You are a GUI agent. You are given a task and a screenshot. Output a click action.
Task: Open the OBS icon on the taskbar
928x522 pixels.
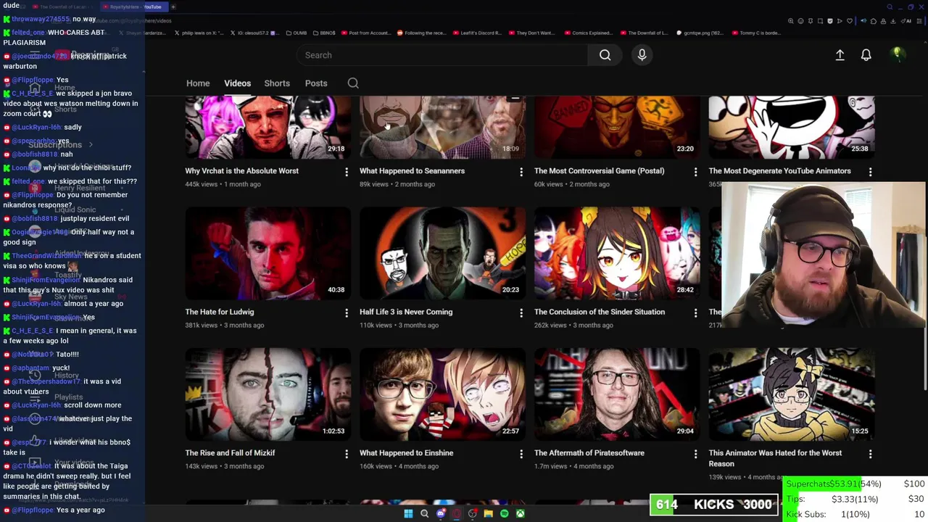472,513
